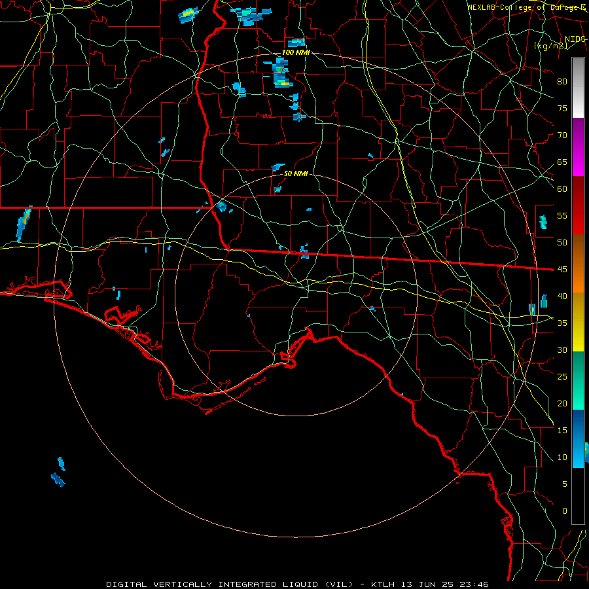Pick the orange-brown segment of the color bar
Image resolution: width=589 pixels, height=589 pixels.
(x=578, y=264)
